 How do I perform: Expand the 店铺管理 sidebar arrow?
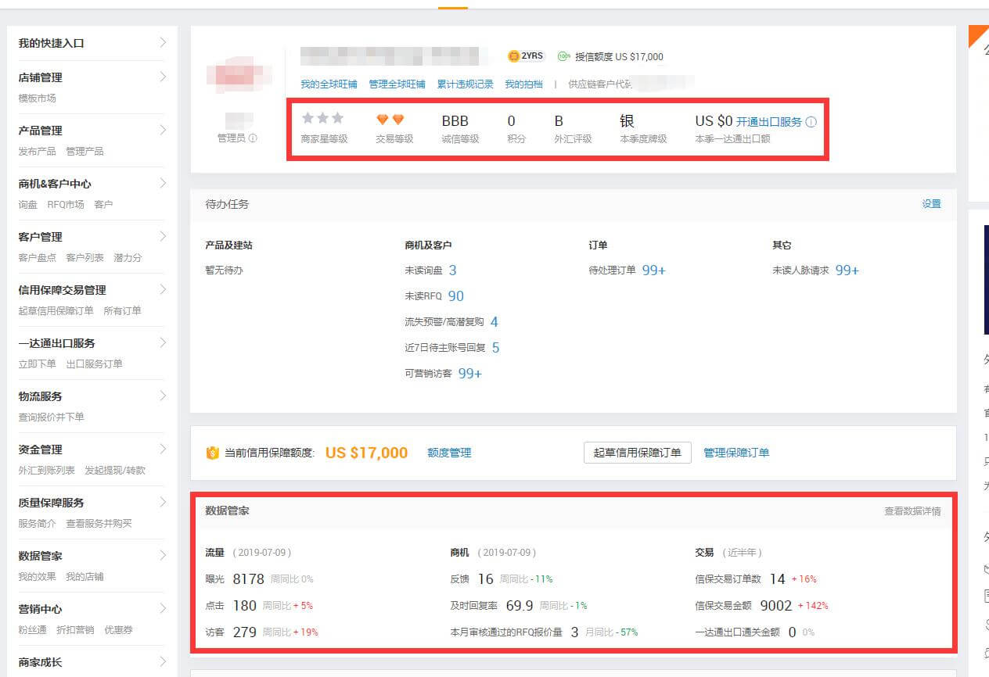tap(163, 77)
